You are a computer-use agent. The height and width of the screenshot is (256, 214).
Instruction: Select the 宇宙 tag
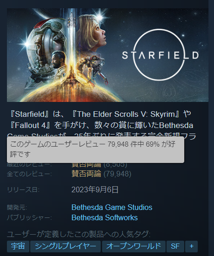[x=18, y=246]
